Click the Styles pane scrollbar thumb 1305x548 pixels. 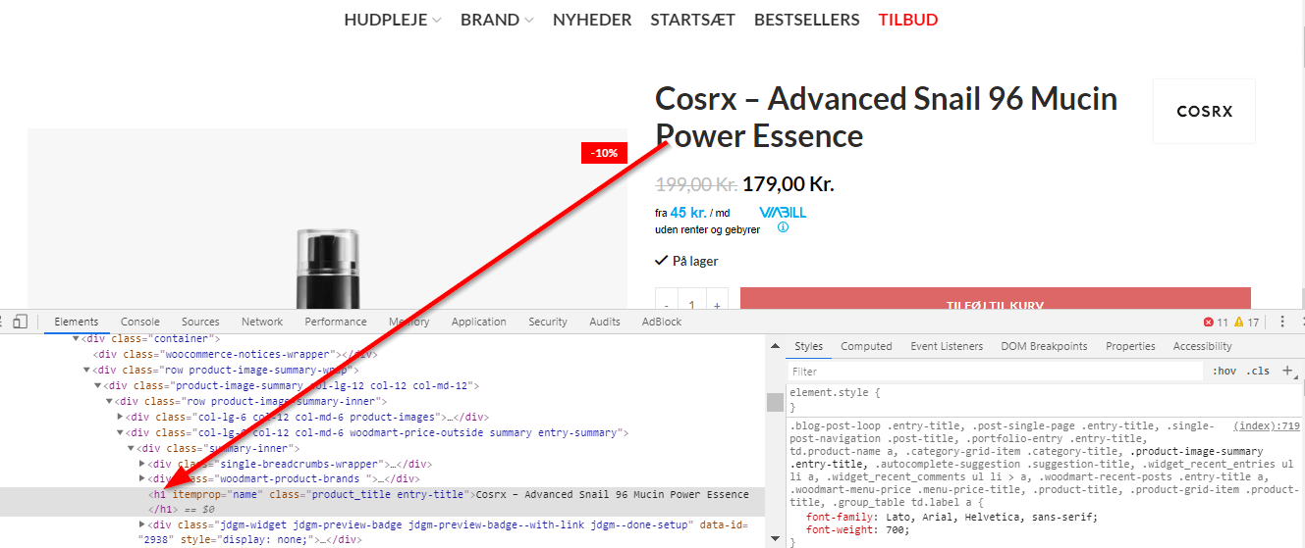tap(775, 402)
